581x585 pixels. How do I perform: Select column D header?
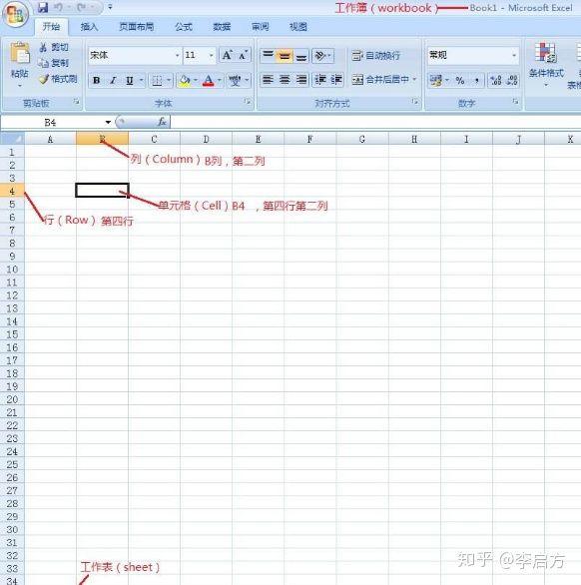point(206,139)
